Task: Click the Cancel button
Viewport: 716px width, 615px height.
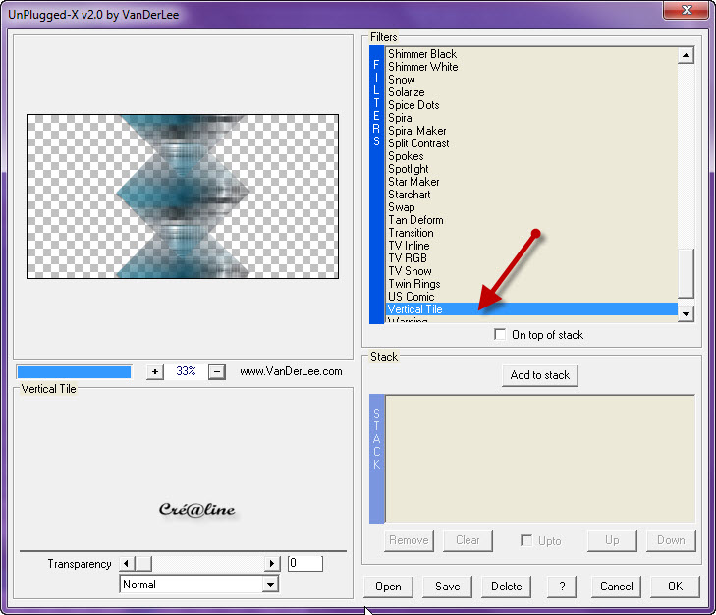Action: click(x=616, y=587)
